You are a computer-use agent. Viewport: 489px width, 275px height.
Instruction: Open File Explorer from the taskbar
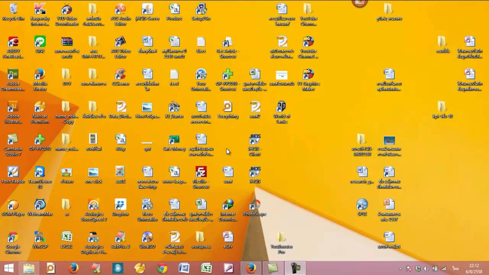[x=29, y=268]
